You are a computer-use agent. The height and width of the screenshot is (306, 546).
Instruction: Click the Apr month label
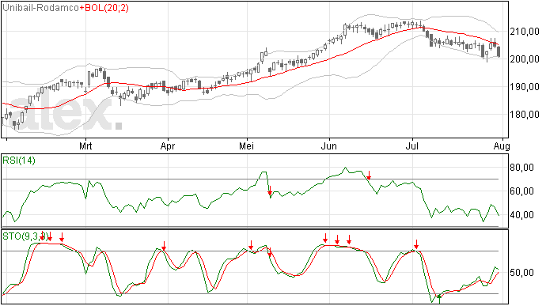click(168, 145)
